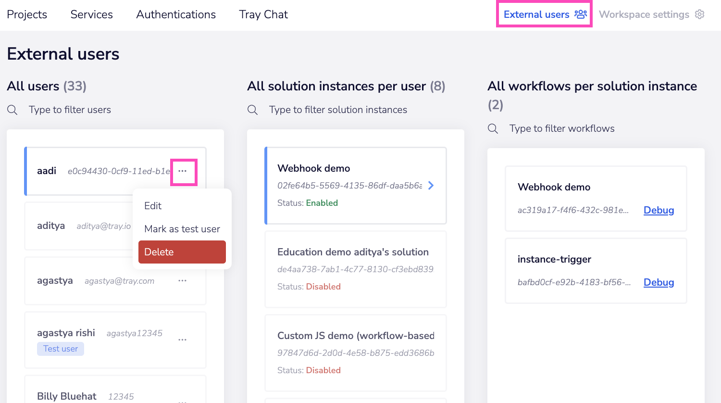
Task: Choose Mark as test user option
Action: coord(182,229)
